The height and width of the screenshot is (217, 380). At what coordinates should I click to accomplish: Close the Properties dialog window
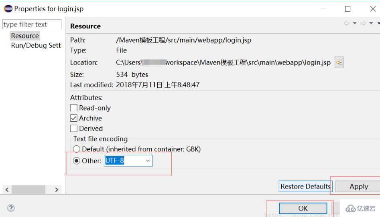pos(373,9)
